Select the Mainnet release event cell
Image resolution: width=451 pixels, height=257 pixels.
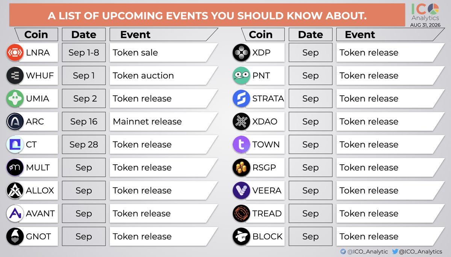pyautogui.click(x=164, y=122)
